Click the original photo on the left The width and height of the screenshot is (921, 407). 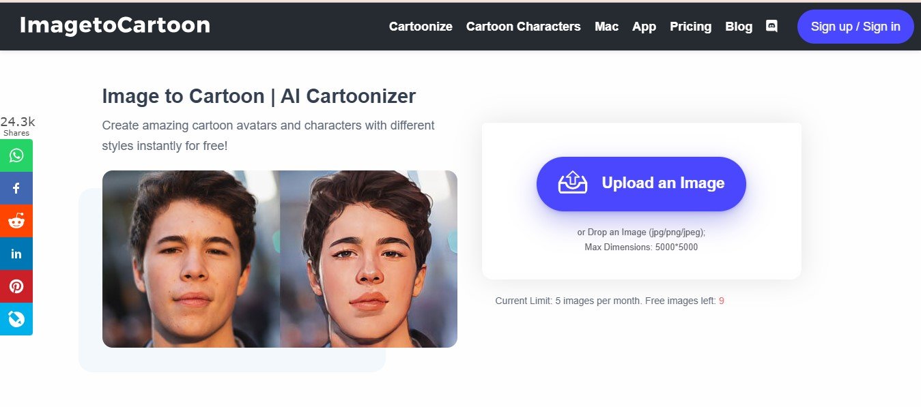191,259
